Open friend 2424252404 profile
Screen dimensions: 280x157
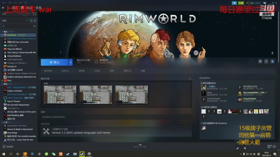coord(213,99)
